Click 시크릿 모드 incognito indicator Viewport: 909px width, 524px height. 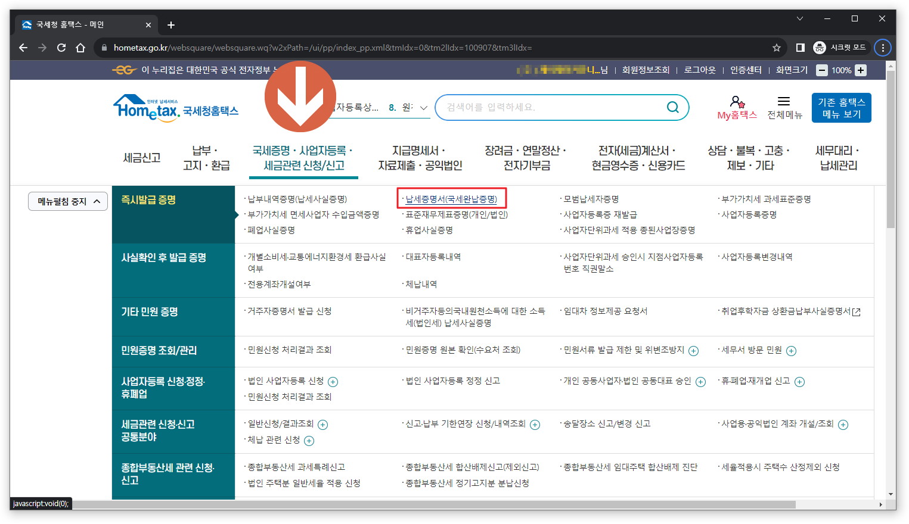[x=840, y=48]
